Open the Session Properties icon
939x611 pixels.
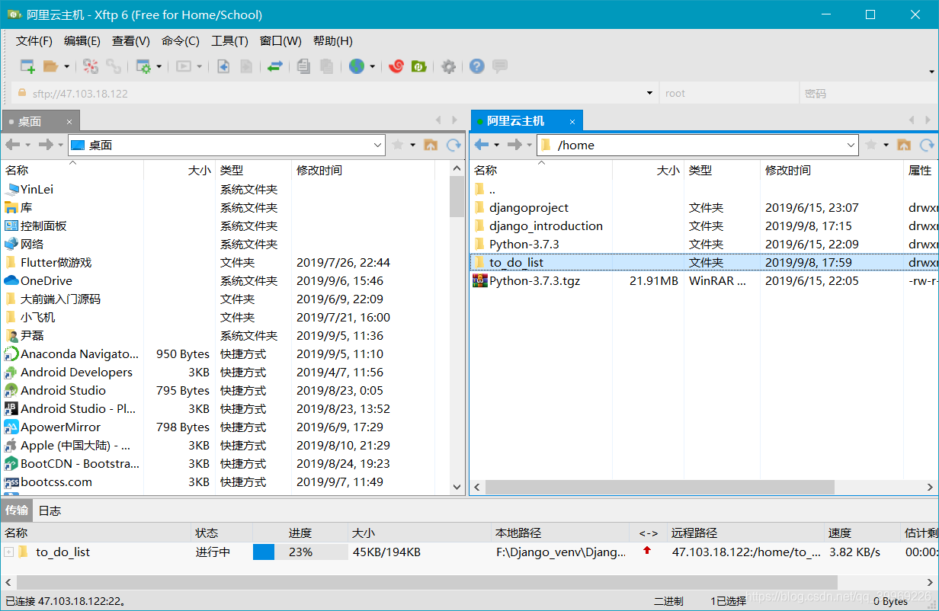(143, 67)
